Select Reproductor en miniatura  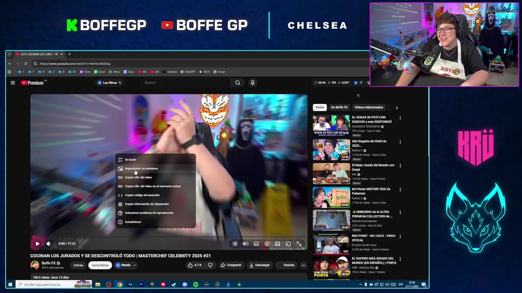coord(155,168)
